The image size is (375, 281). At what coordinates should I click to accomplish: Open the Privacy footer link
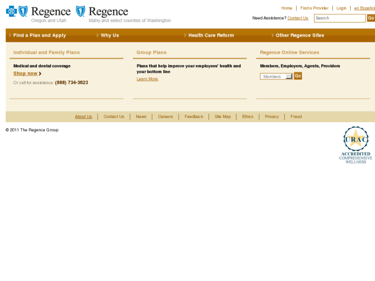272,117
